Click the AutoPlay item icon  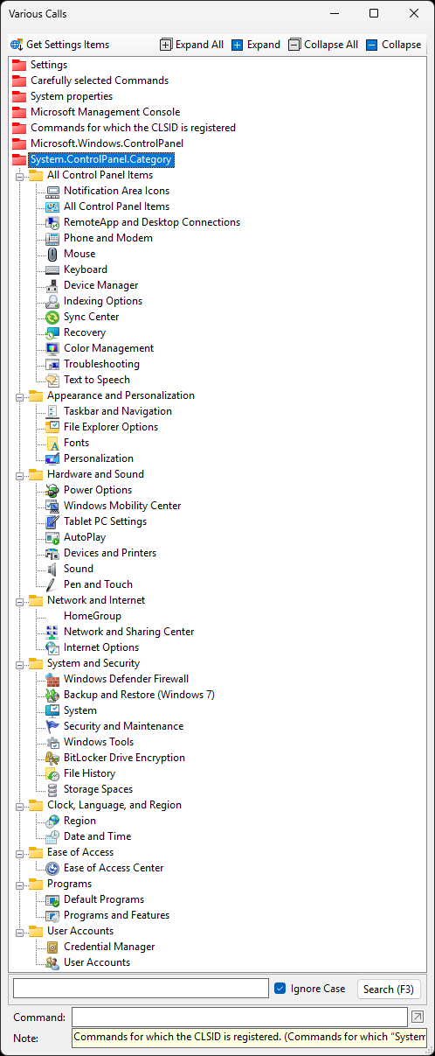(x=52, y=537)
